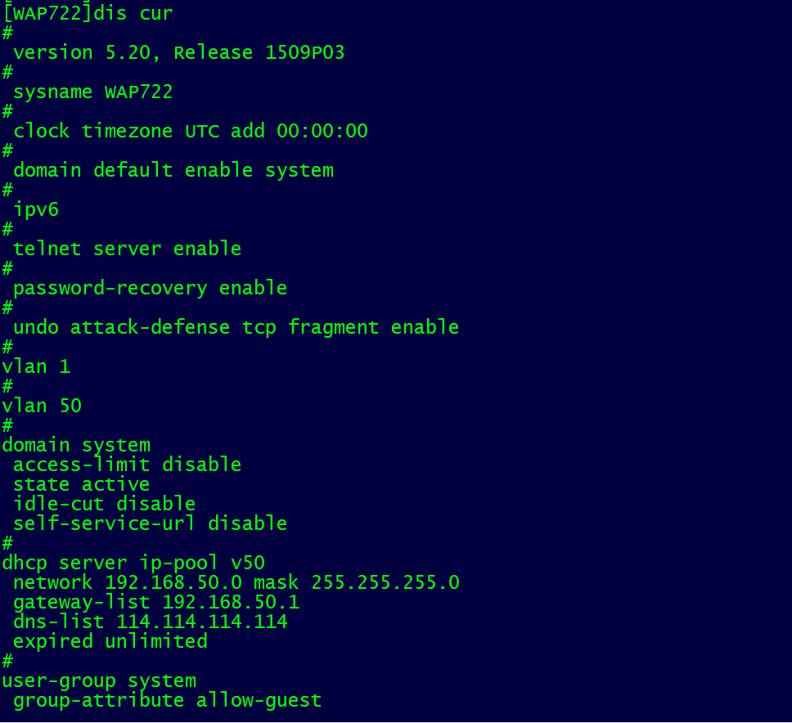Click the "vlan 1" line
Viewport: 792px width, 723px height.
pyautogui.click(x=36, y=366)
